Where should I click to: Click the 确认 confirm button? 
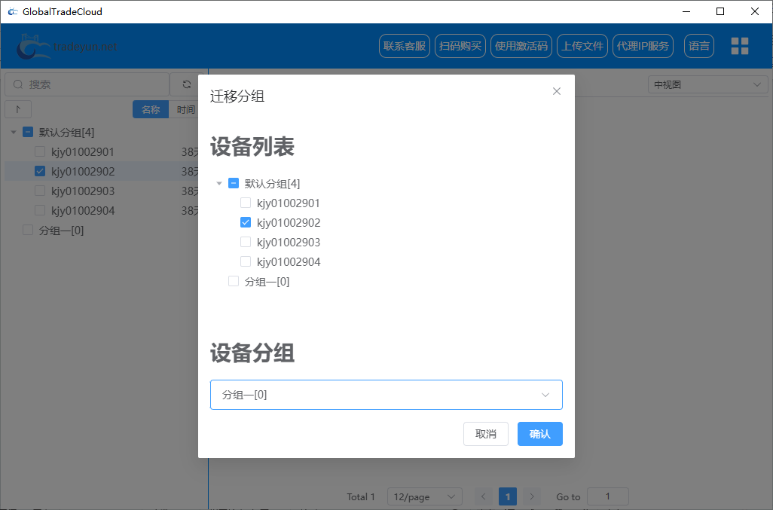(x=539, y=434)
